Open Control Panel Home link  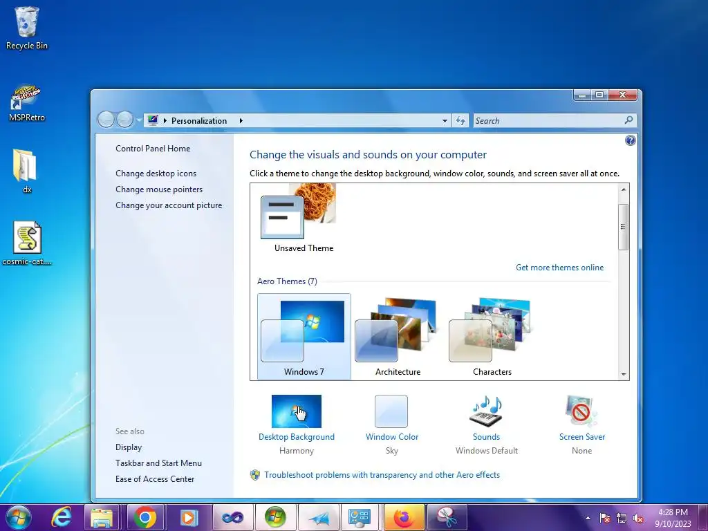[153, 148]
